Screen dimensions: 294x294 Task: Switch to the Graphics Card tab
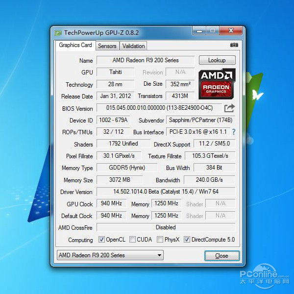point(75,45)
